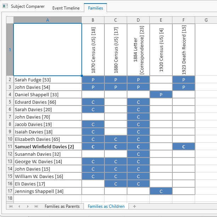
Task: Click the Subject Comparer window icon
Action: 5,6
